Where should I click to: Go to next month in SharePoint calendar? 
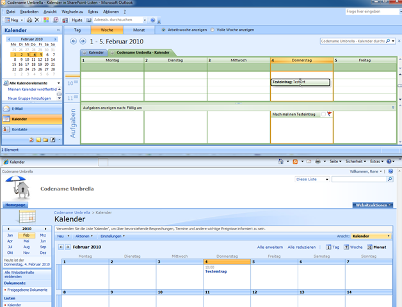click(68, 247)
